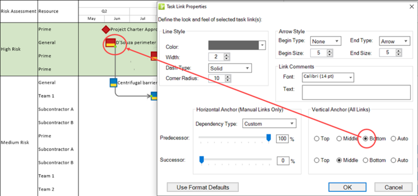Screen dimensions: 418x196
Task: Select successor Auto vertical anchor
Action: [393, 161]
